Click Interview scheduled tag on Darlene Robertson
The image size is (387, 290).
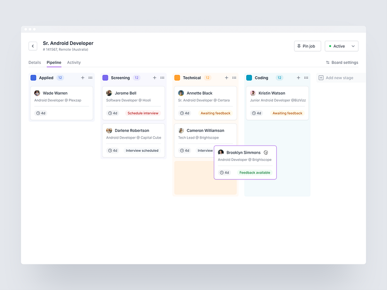coord(142,150)
